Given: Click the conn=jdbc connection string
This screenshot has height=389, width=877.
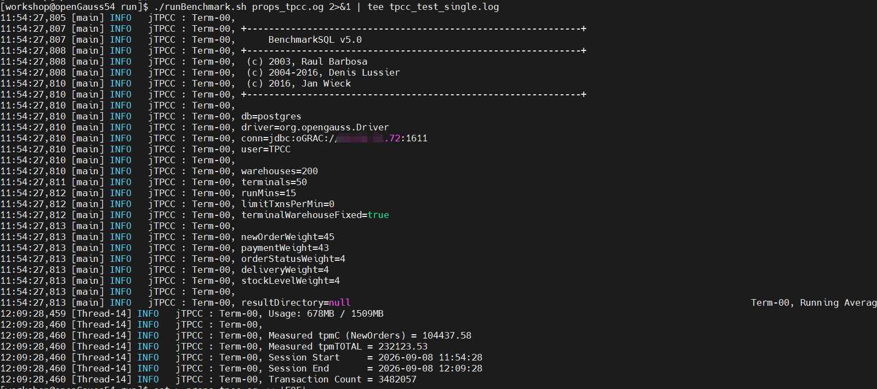Looking at the screenshot, I should coord(334,138).
